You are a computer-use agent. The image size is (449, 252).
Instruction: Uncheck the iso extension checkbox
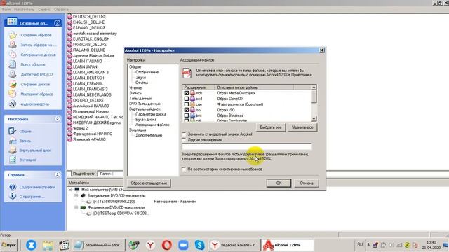pyautogui.click(x=187, y=110)
